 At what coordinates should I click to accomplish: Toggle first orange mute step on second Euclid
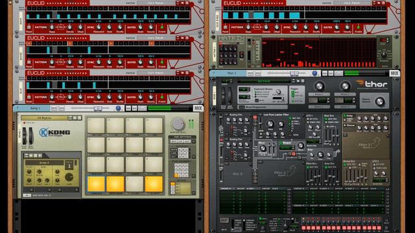point(29,43)
